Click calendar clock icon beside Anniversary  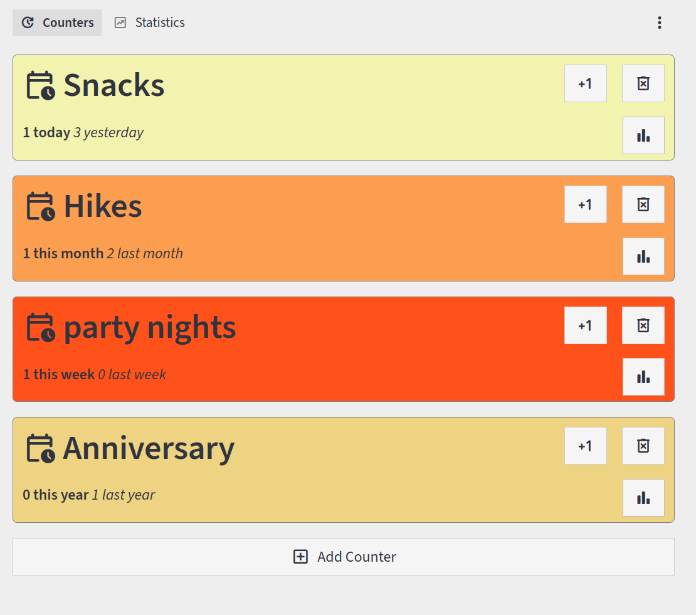(x=40, y=448)
